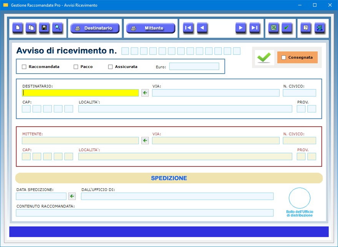338x247 pixels.
Task: Tick the Raccomandata checkbox
Action: click(x=24, y=67)
